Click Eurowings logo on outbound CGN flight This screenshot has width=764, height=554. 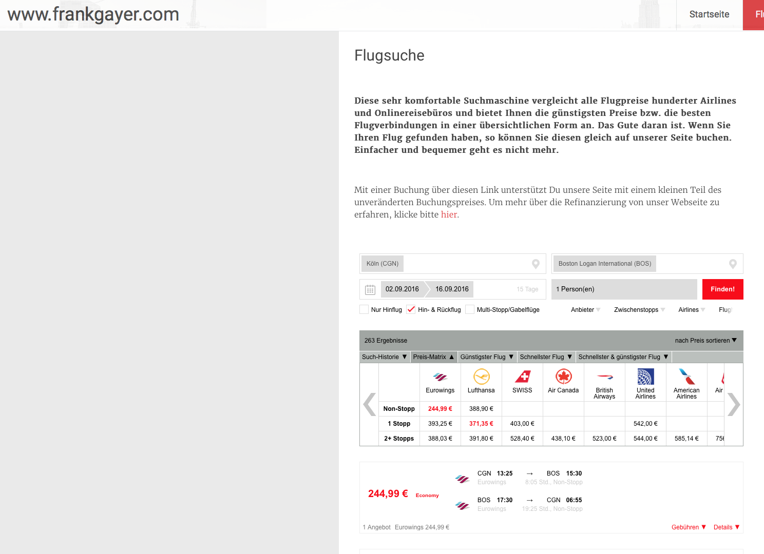pos(463,479)
